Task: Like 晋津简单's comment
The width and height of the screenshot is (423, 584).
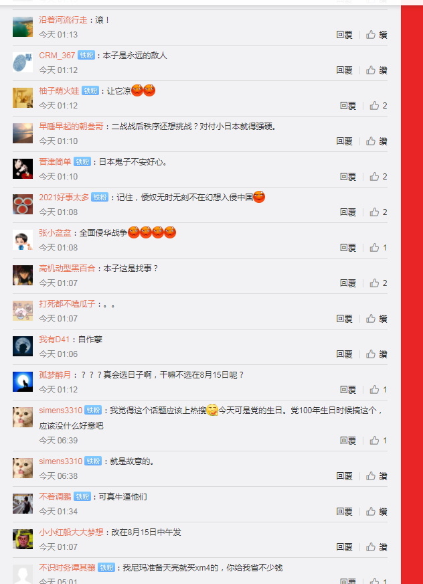Action: coord(378,177)
